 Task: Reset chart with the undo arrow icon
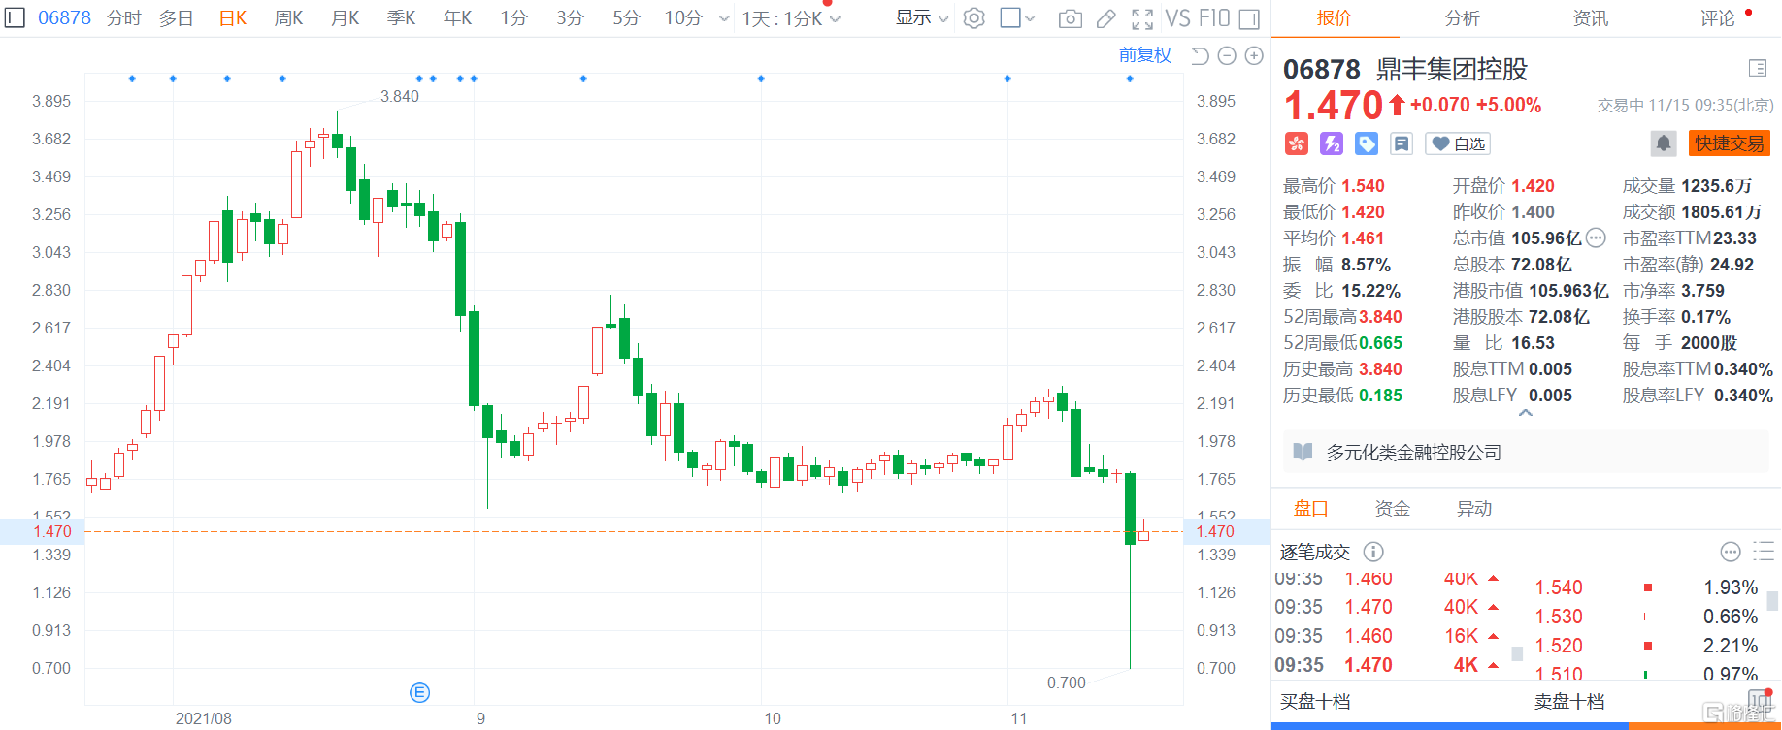1200,56
